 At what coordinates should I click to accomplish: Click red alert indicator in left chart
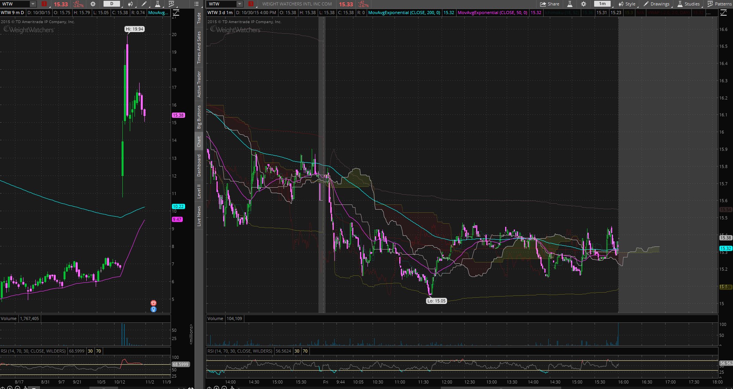pyautogui.click(x=44, y=4)
